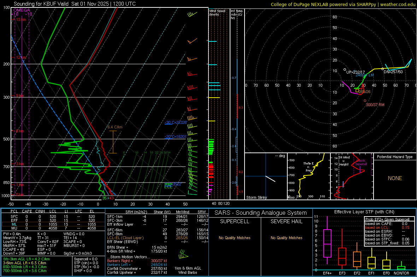This screenshot has height=277, width=417.
Task: Click the 'Prob EF2+ Given Supercell' legend title
Action: point(387,219)
